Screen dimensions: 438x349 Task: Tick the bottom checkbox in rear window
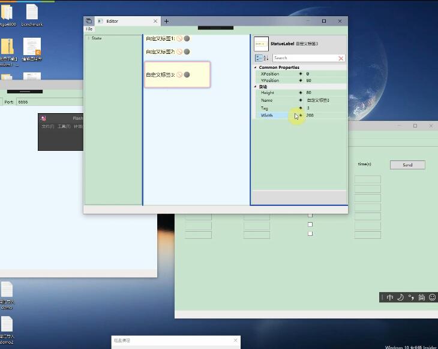(310, 233)
